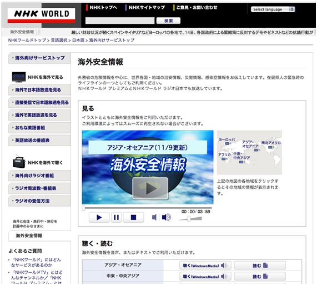Click the 海外安全情報 video thumbnail
The image size is (317, 285).
pyautogui.click(x=148, y=167)
